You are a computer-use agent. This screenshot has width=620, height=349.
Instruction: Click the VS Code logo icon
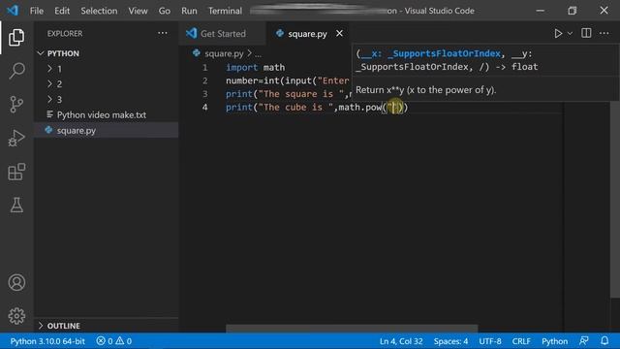[13, 11]
